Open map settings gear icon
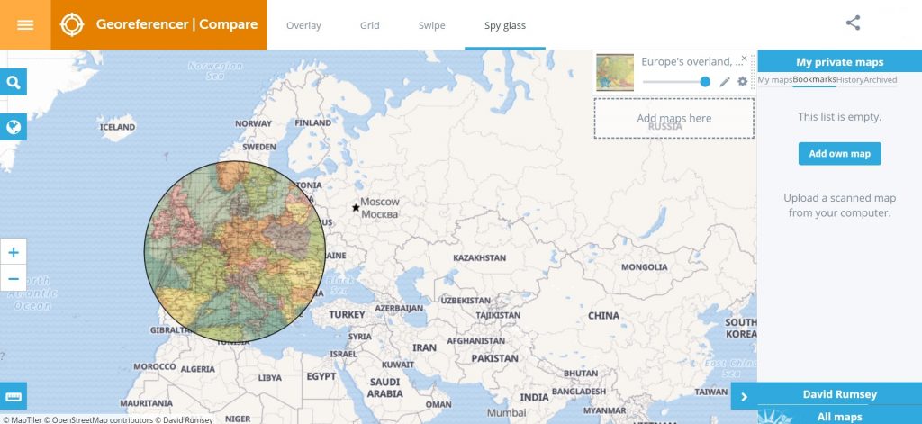 (743, 82)
